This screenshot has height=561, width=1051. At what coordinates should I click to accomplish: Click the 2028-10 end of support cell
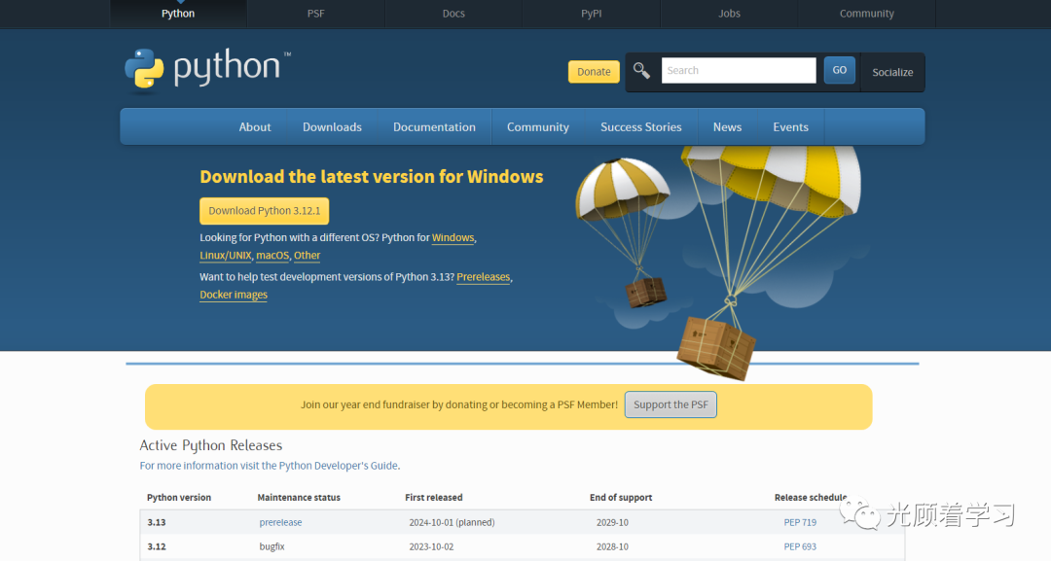coord(612,546)
